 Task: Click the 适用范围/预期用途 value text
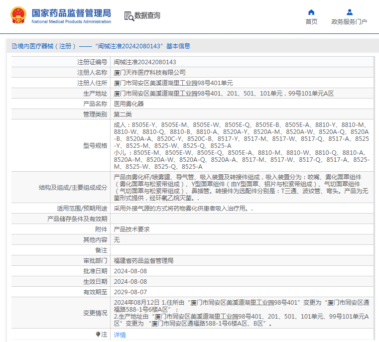pyautogui.click(x=183, y=209)
